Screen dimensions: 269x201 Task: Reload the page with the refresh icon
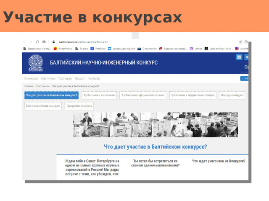(37, 42)
